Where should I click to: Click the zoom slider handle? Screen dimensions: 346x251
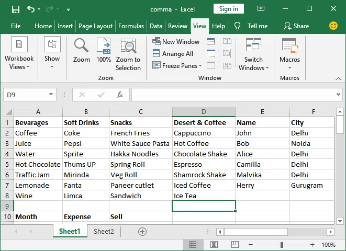pyautogui.click(x=282, y=245)
